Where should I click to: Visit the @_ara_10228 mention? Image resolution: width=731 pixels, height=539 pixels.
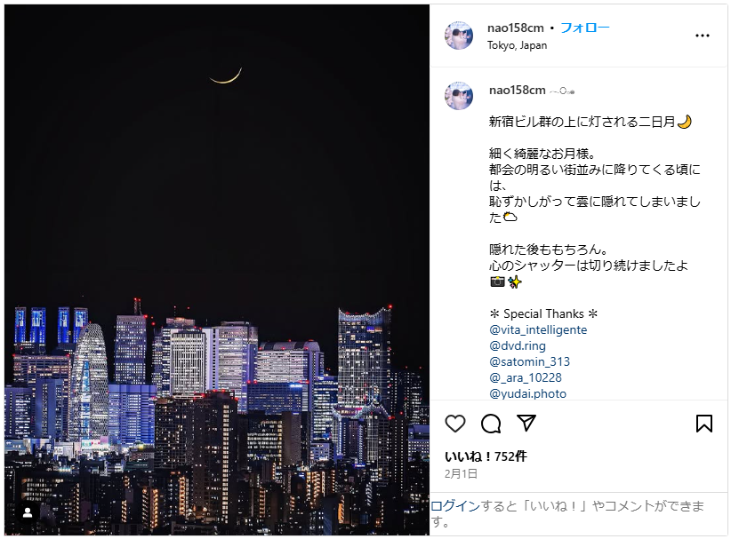[526, 377]
